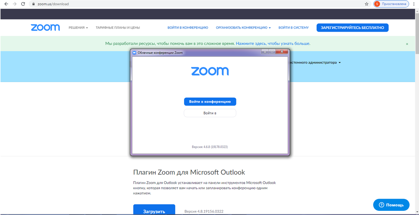Click the lock icon in the address bar
The height and width of the screenshot is (215, 419).
34,4
